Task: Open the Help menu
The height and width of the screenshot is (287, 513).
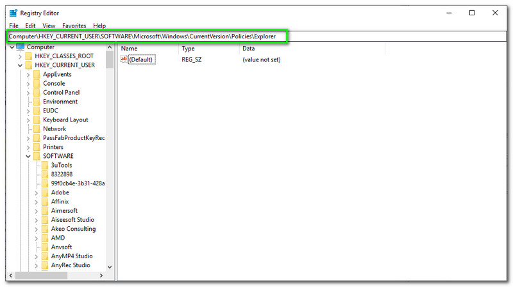Action: (99, 26)
